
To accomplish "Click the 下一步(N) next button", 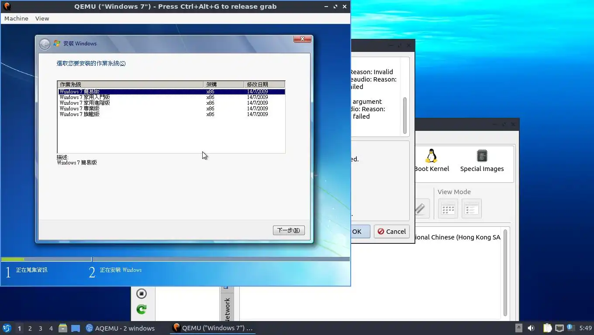I will point(289,230).
